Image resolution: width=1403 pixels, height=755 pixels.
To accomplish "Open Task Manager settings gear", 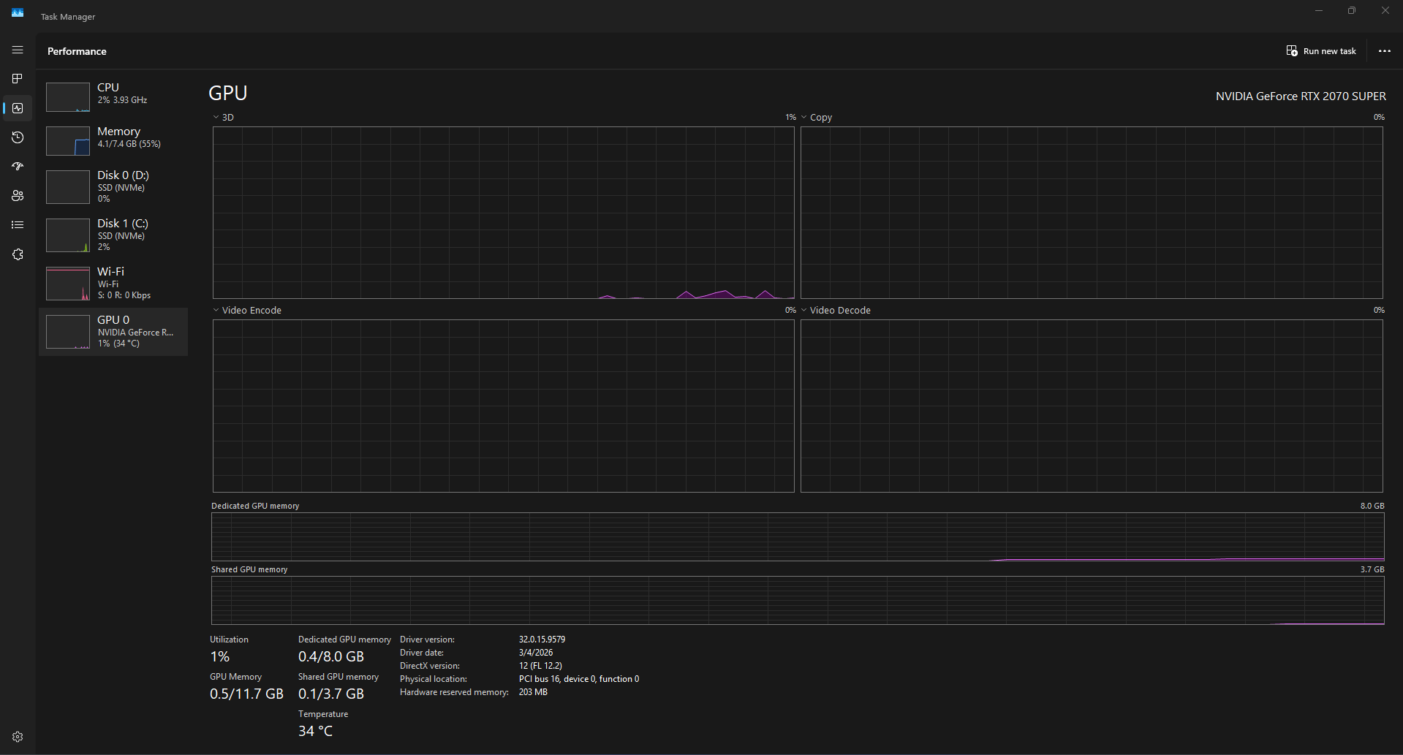I will pyautogui.click(x=18, y=737).
